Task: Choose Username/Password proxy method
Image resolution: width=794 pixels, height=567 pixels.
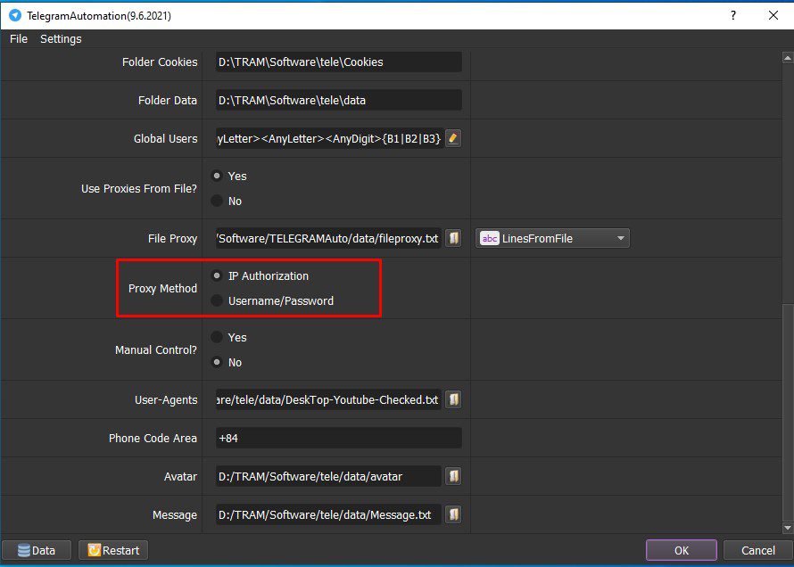Action: (217, 300)
